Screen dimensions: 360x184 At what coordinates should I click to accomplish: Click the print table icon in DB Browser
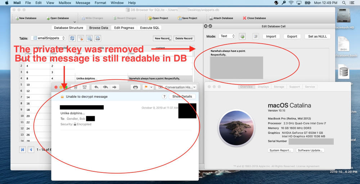[98, 38]
